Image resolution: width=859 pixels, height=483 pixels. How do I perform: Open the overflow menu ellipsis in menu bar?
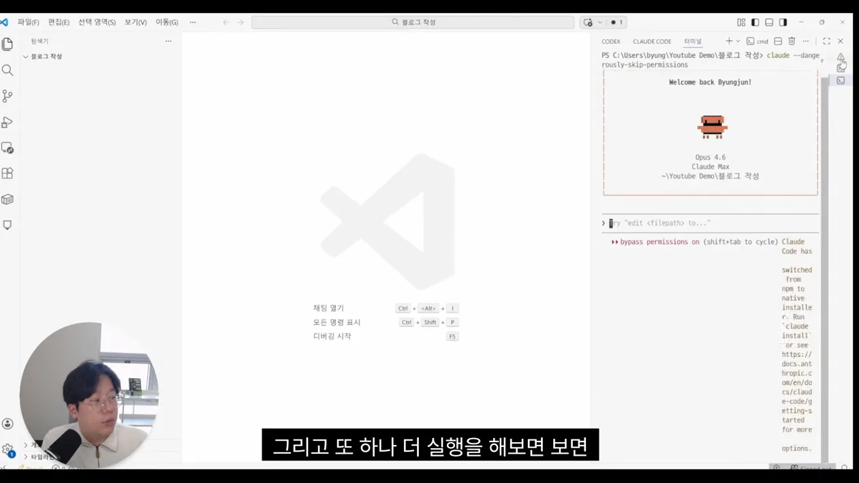click(x=193, y=22)
